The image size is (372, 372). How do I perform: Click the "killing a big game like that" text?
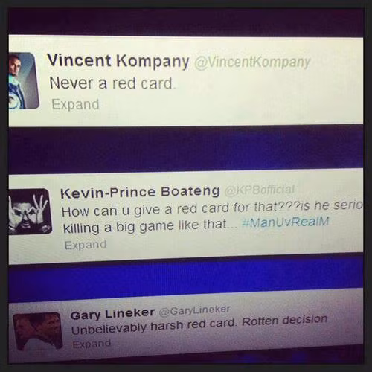pos(150,226)
